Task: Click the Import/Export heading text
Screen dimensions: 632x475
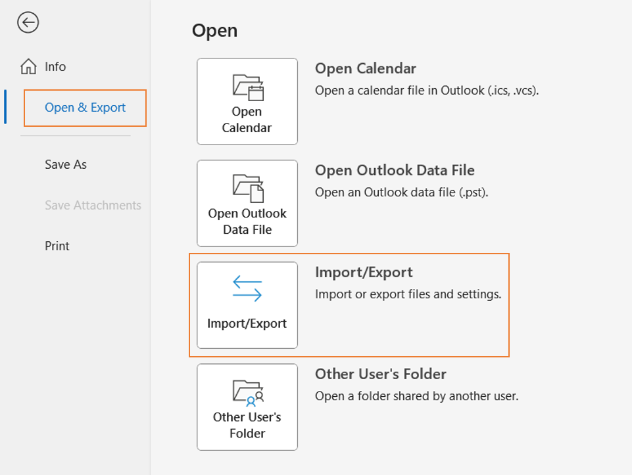Action: [364, 273]
